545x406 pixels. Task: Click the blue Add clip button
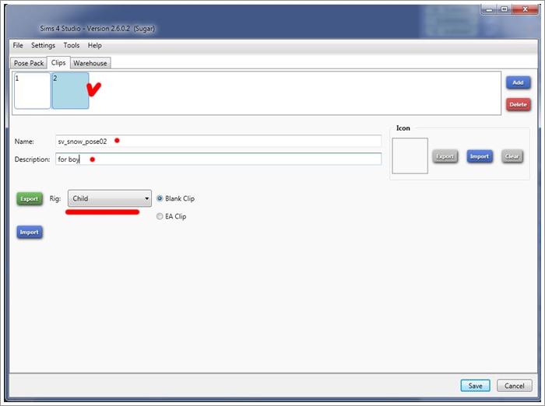518,82
